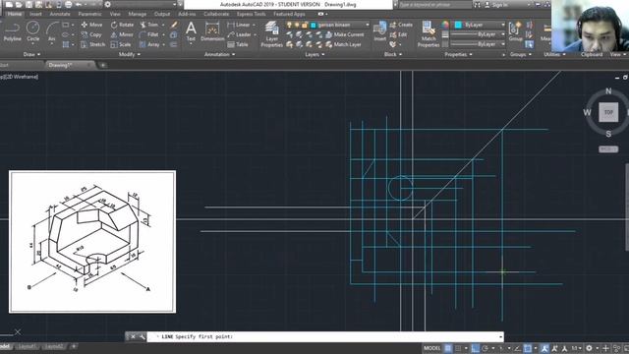The image size is (629, 354).
Task: Select the Dimension tool
Action: [x=212, y=31]
